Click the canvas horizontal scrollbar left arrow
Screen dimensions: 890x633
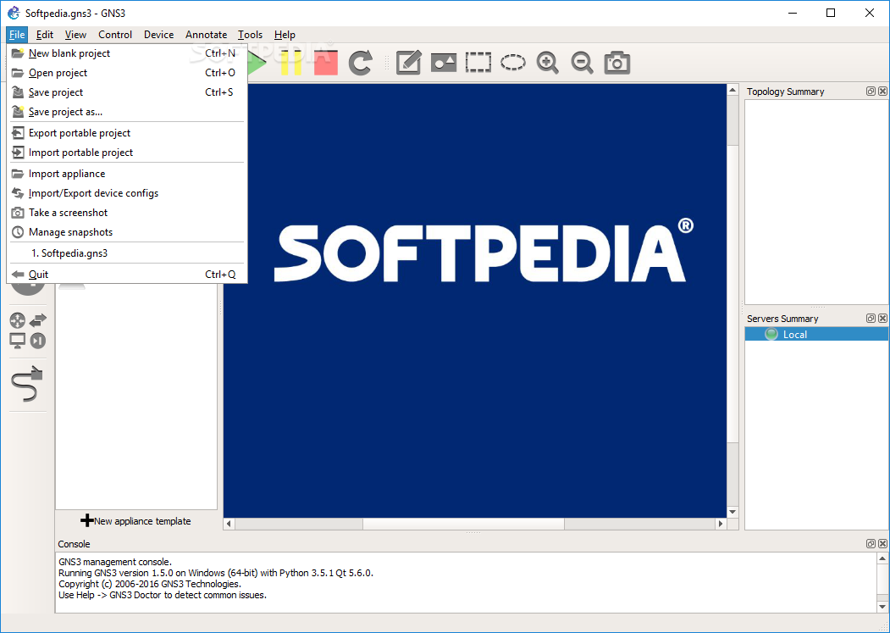click(x=229, y=524)
